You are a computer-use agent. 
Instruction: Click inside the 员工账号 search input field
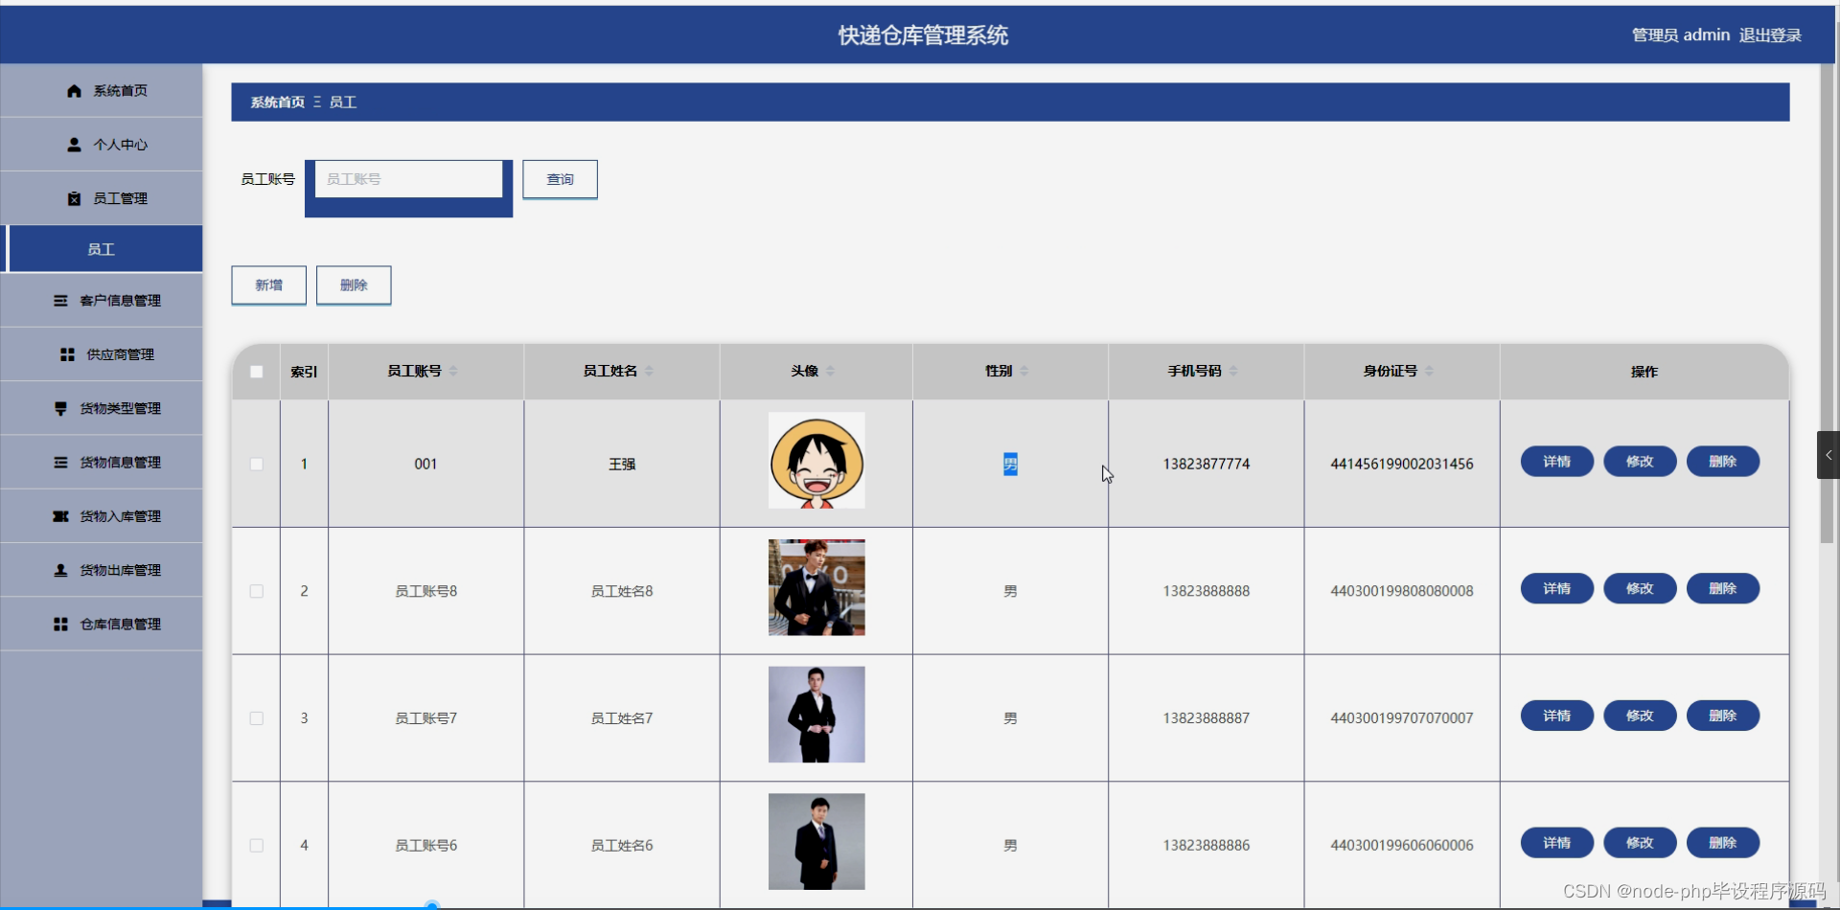(408, 178)
